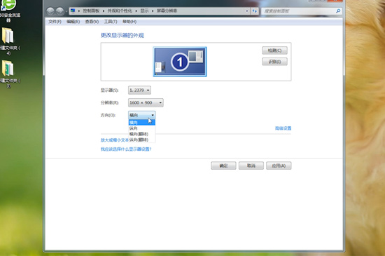The image size is (385, 256).
Task: Pick 横向(翻转) from the orientation list
Action: [141, 134]
